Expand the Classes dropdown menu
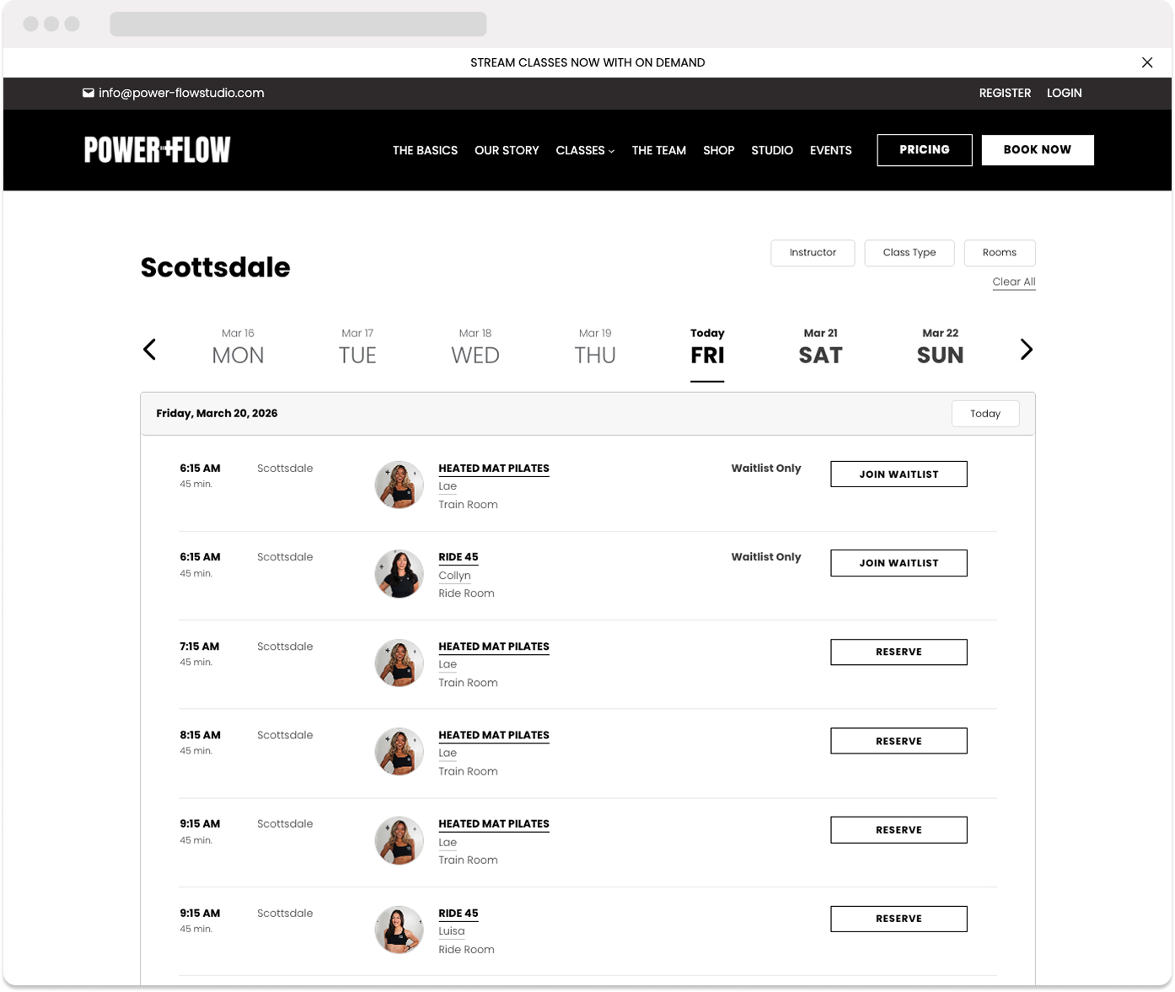 (x=585, y=150)
